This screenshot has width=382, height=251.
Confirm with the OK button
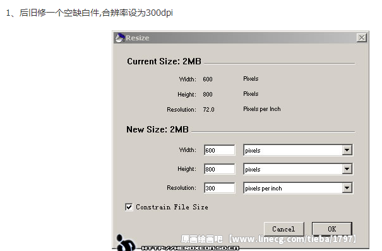tap(332, 229)
